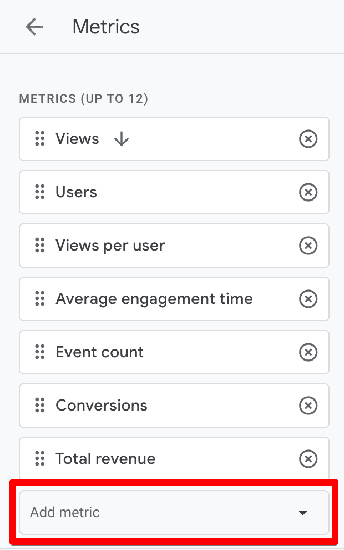Click the drag handle for Views per user
The image size is (344, 550).
[39, 246]
